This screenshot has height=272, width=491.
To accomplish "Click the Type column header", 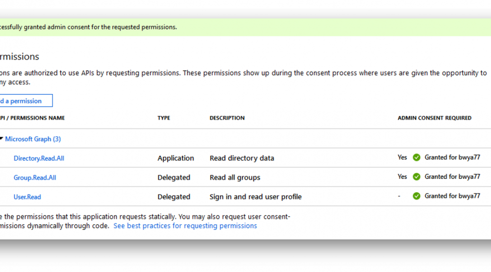I will point(164,118).
